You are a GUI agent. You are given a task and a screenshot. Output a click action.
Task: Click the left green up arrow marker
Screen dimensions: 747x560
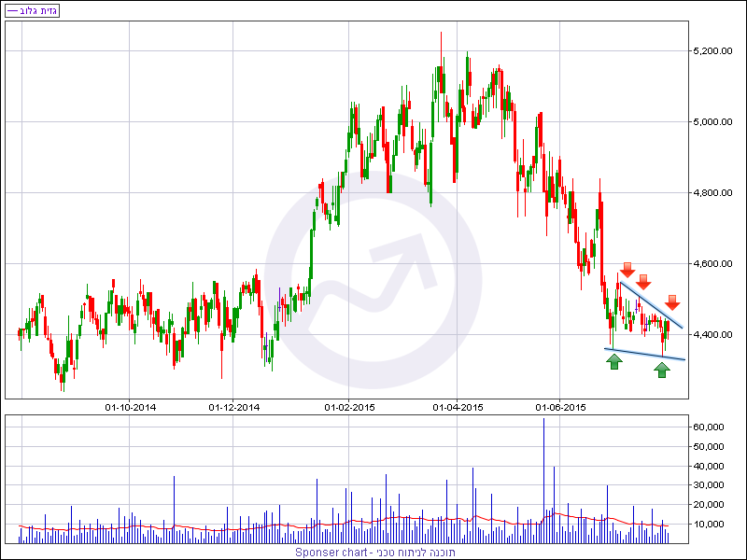click(613, 361)
